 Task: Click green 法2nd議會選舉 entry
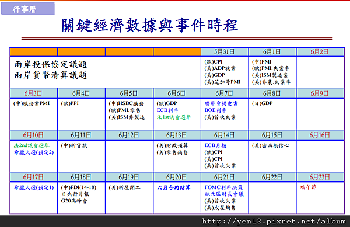pyautogui.click(x=32, y=145)
